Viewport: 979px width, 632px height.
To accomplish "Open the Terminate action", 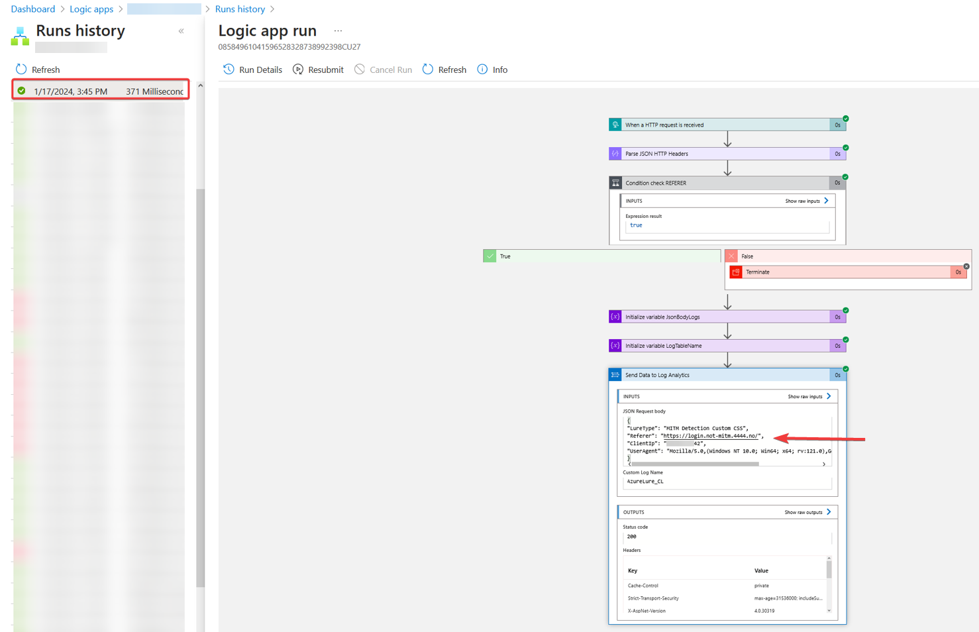I will pyautogui.click(x=848, y=272).
